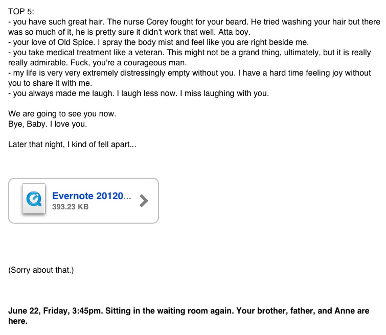
Task: Click the word 'here.' on the last bold line
Action: click(x=17, y=322)
